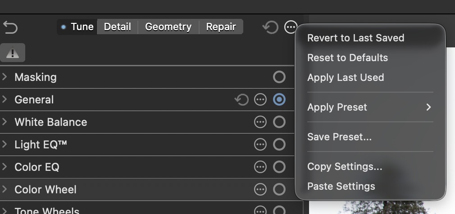Open the Light EQ options menu
This screenshot has height=214, width=455.
point(260,145)
